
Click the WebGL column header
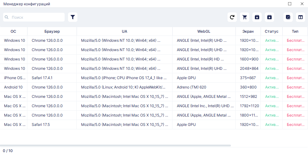tap(204, 31)
